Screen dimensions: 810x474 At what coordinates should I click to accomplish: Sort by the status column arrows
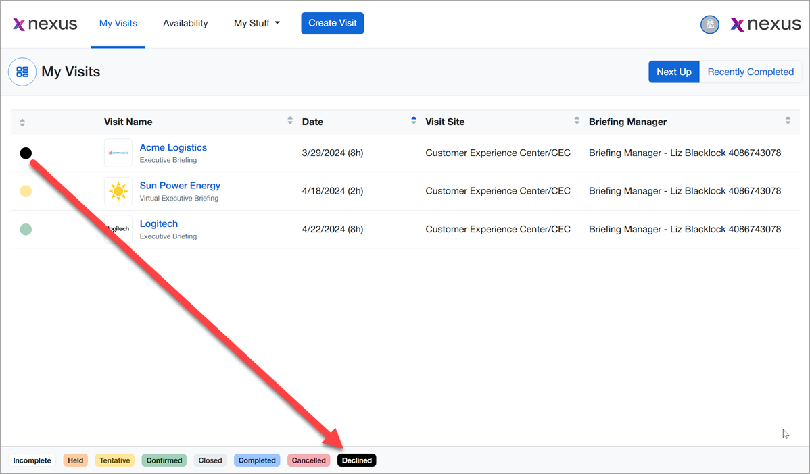[22, 122]
